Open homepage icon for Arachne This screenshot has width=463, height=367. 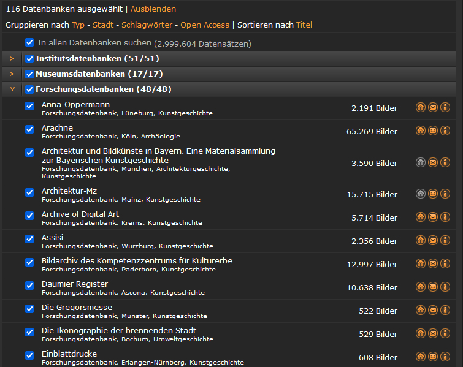click(x=421, y=131)
